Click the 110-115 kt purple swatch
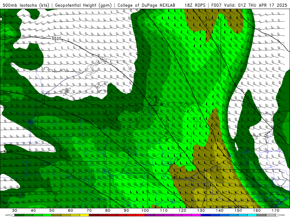Viewport: 290px width, 217px height. tap(168, 215)
